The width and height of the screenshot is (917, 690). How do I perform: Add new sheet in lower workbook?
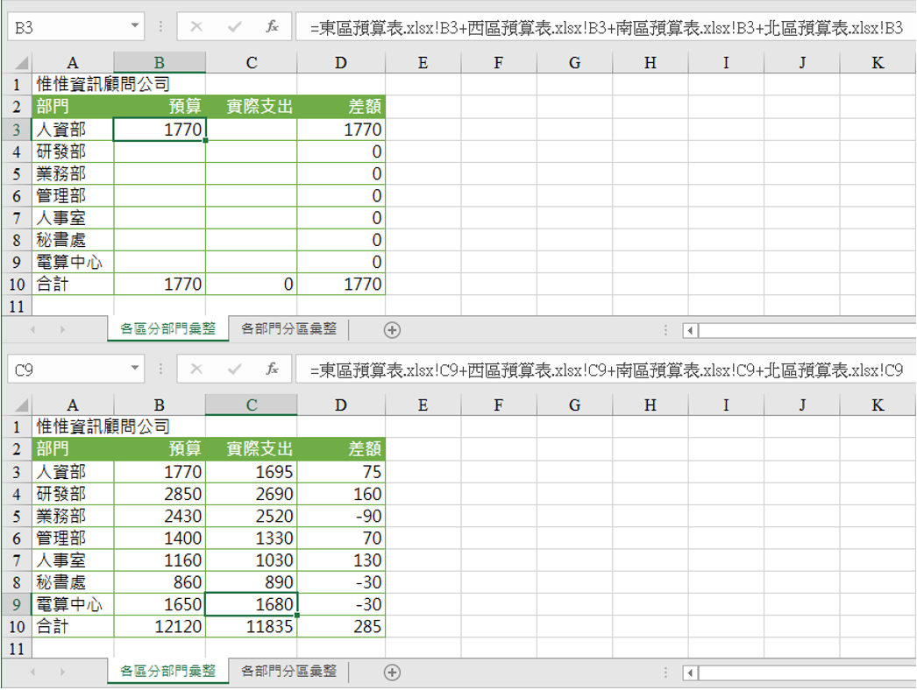pyautogui.click(x=392, y=672)
